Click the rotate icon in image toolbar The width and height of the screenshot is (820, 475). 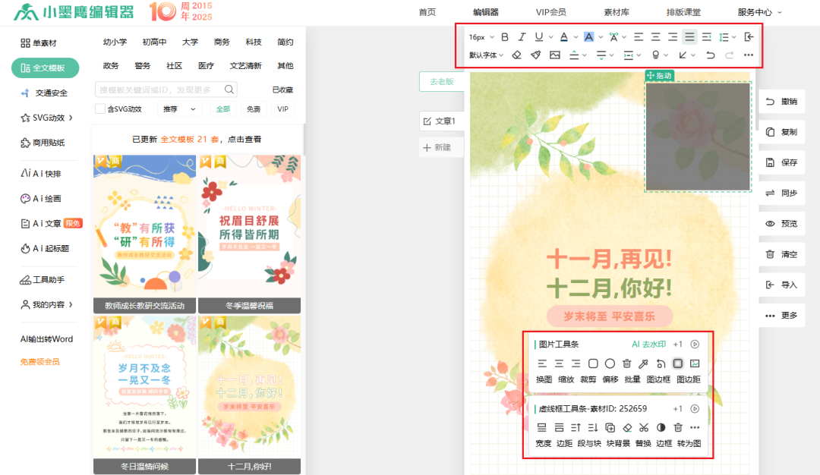(661, 363)
